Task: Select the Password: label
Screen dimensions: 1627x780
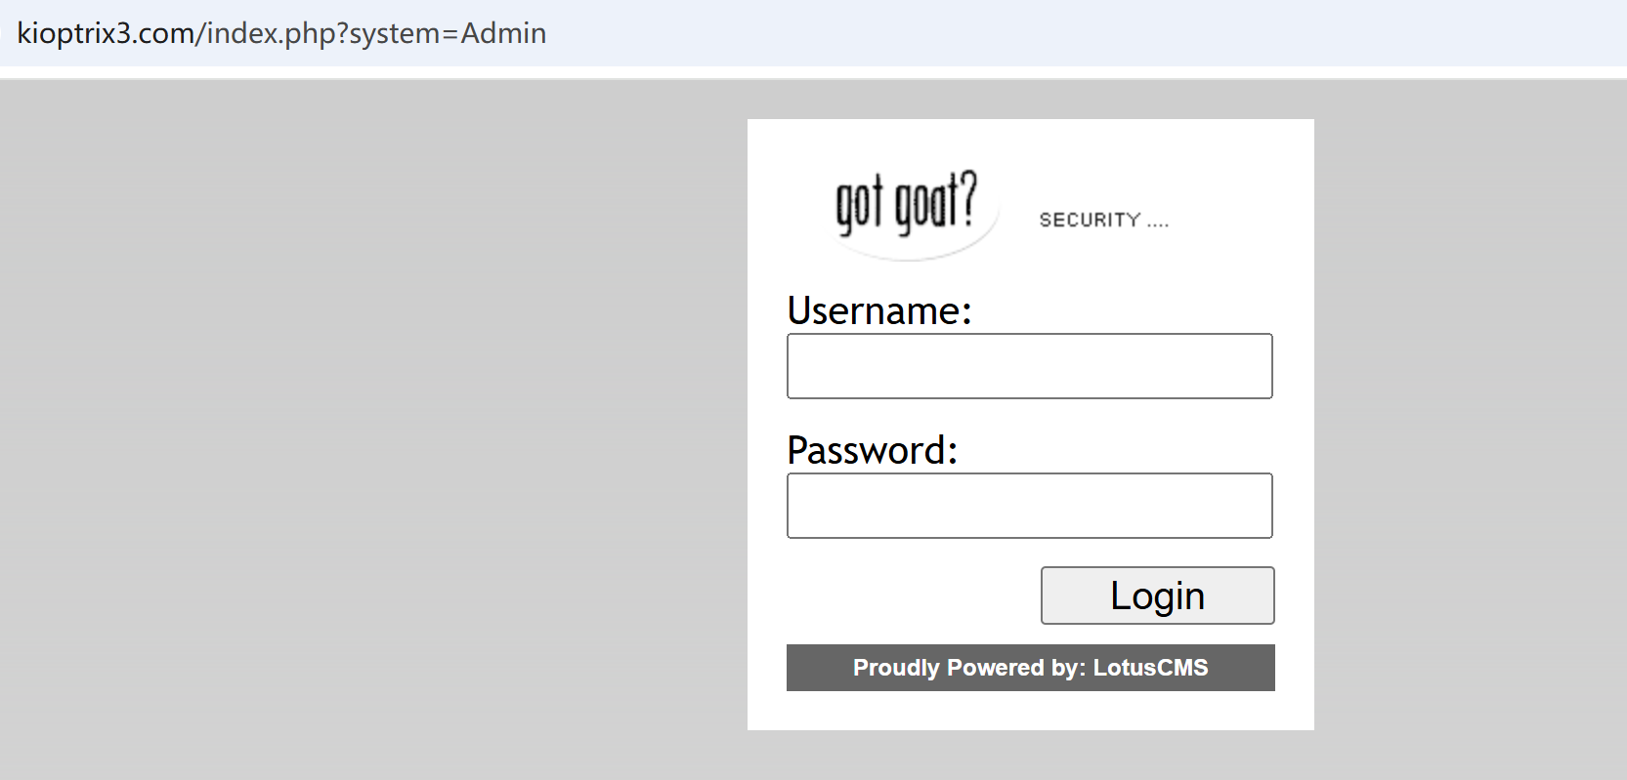Action: (872, 451)
